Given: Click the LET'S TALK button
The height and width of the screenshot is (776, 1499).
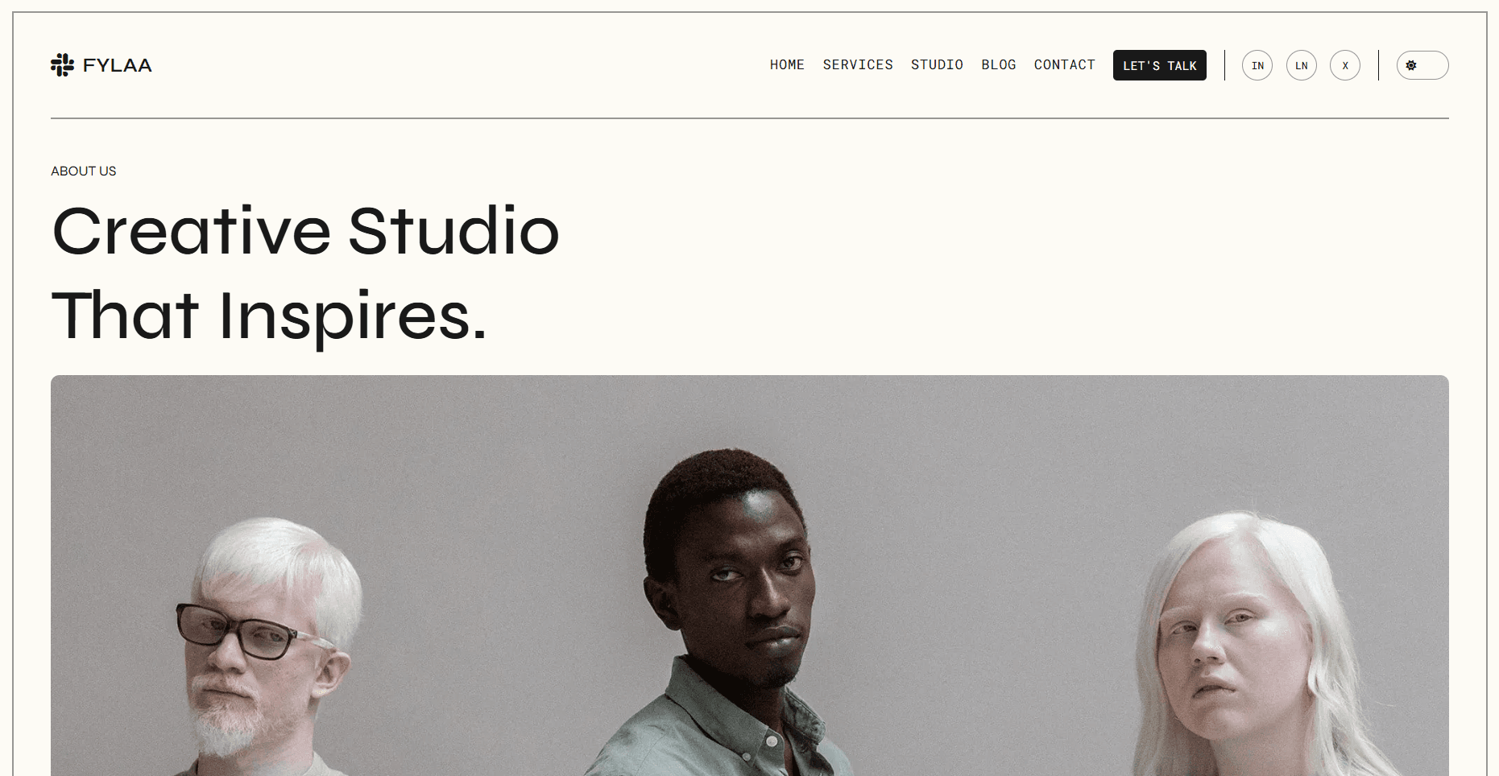Looking at the screenshot, I should [1160, 65].
